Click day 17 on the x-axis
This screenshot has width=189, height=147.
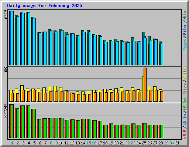tap(100, 143)
